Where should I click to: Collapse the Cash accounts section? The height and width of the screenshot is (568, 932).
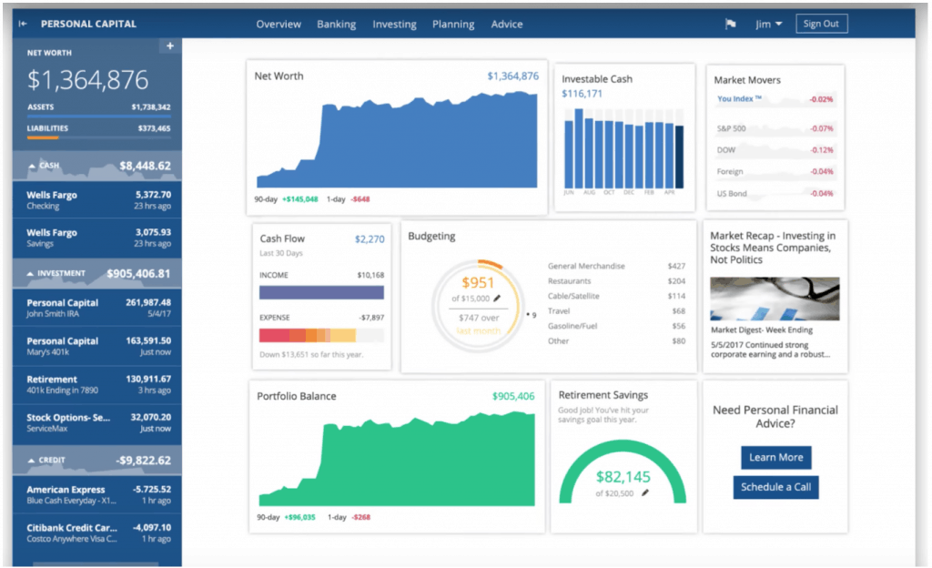32,166
